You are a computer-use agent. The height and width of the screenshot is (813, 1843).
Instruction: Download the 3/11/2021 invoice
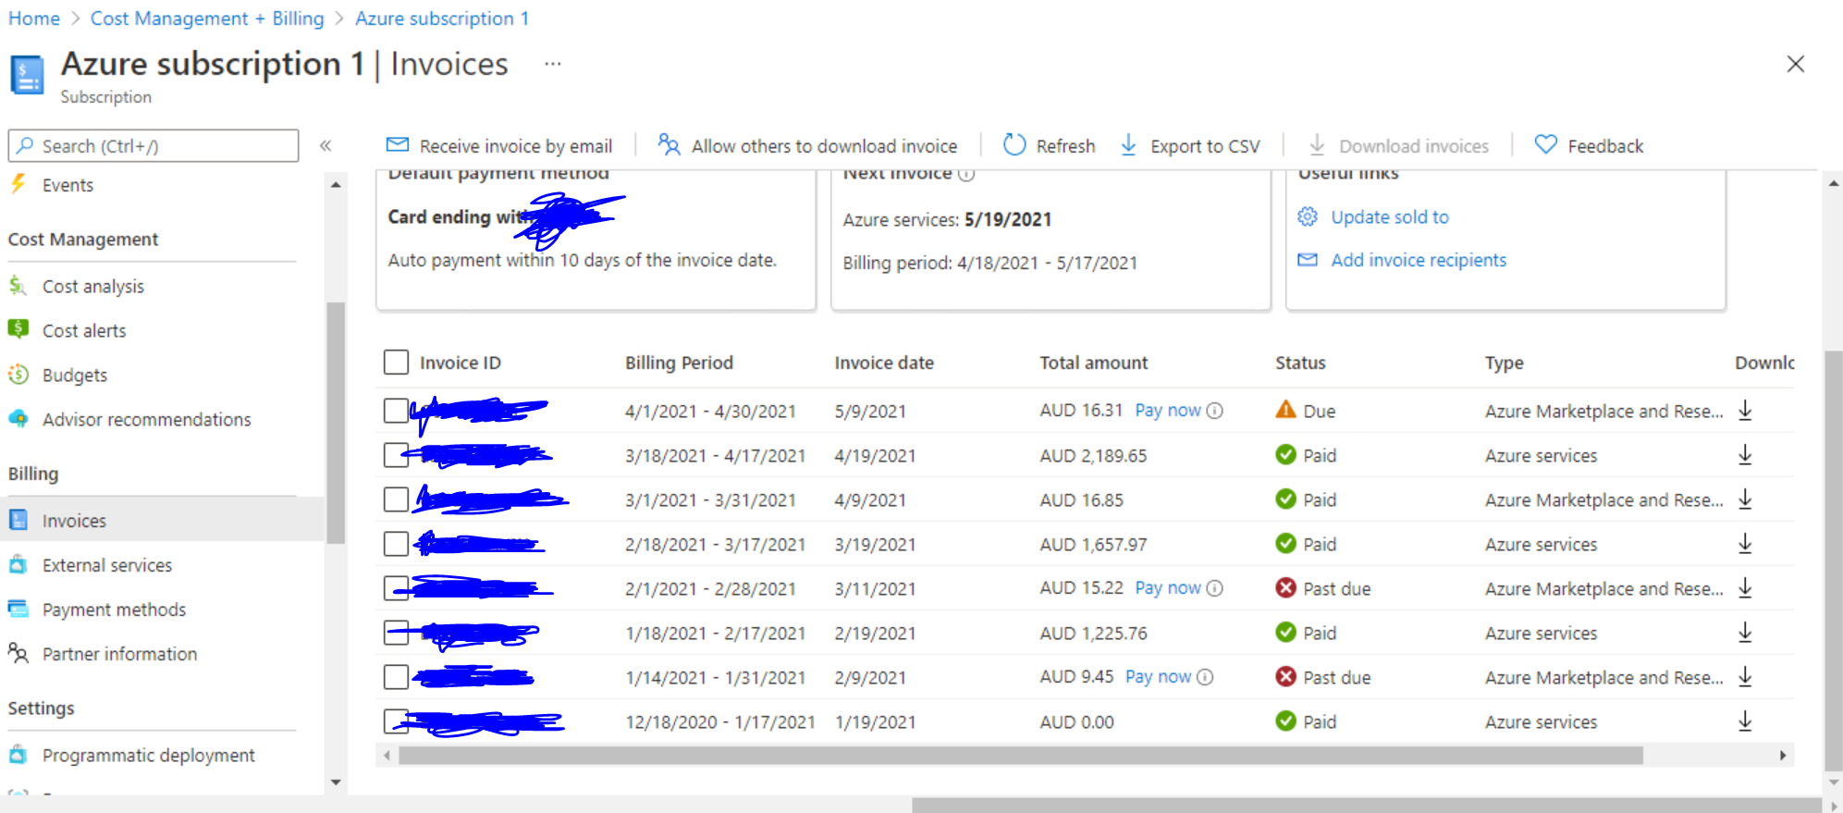[1745, 588]
